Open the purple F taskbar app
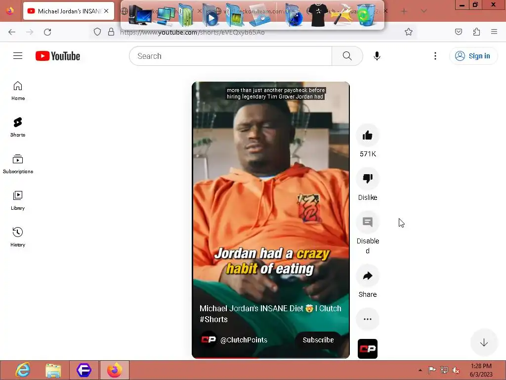 pos(84,370)
